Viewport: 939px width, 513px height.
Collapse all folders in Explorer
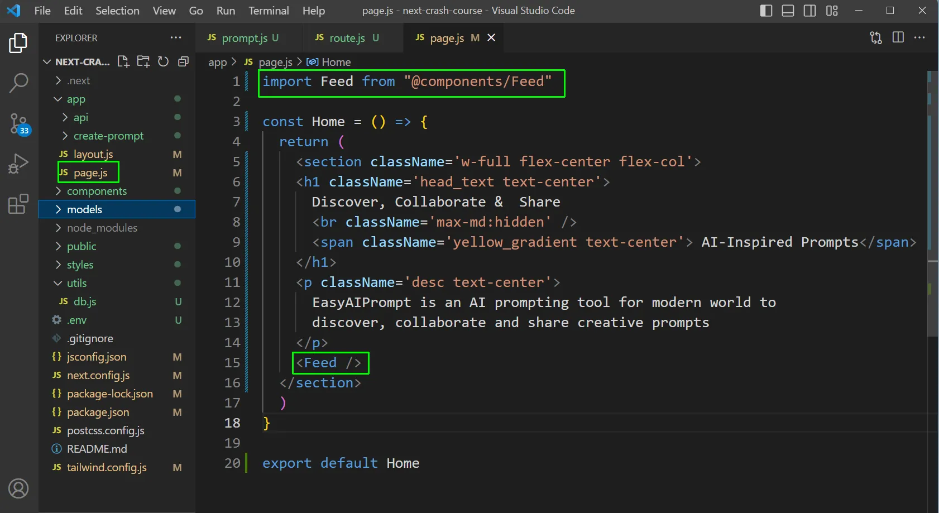click(x=183, y=61)
